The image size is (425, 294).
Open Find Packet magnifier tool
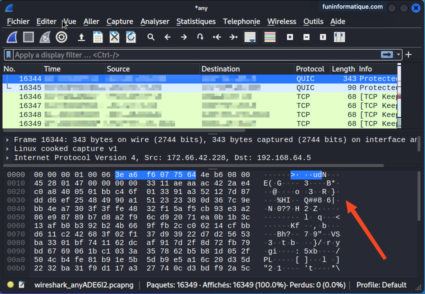click(x=151, y=37)
